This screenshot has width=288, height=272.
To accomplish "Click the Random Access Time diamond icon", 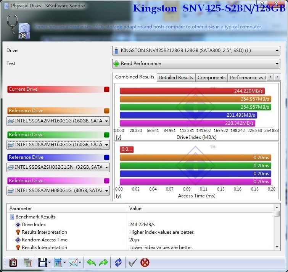I will [x=18, y=240].
